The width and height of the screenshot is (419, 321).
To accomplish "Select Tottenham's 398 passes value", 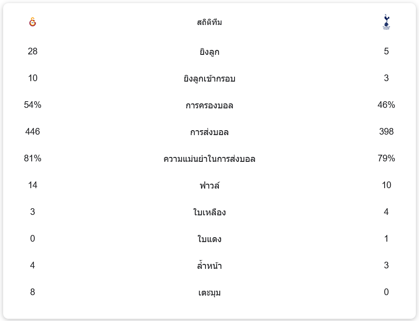I will tap(386, 132).
